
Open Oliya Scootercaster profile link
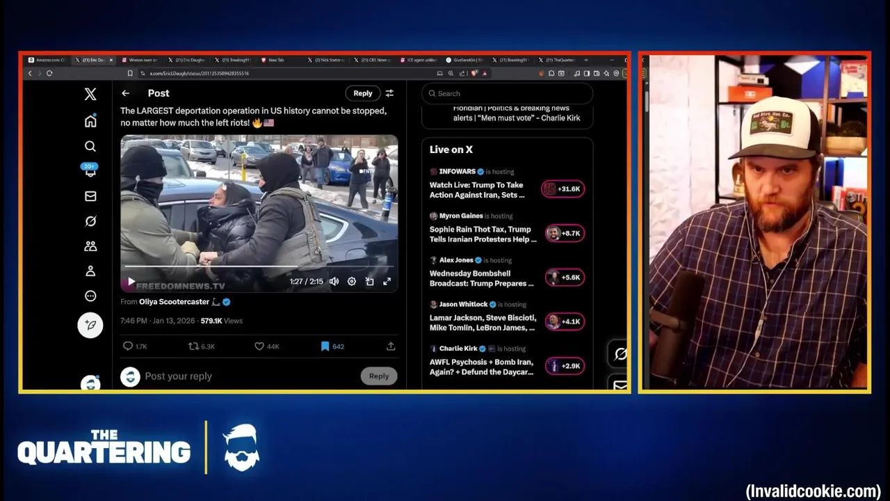tap(174, 302)
